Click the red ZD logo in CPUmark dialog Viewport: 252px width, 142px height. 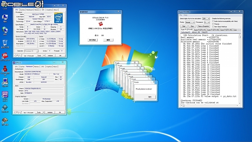(100, 24)
